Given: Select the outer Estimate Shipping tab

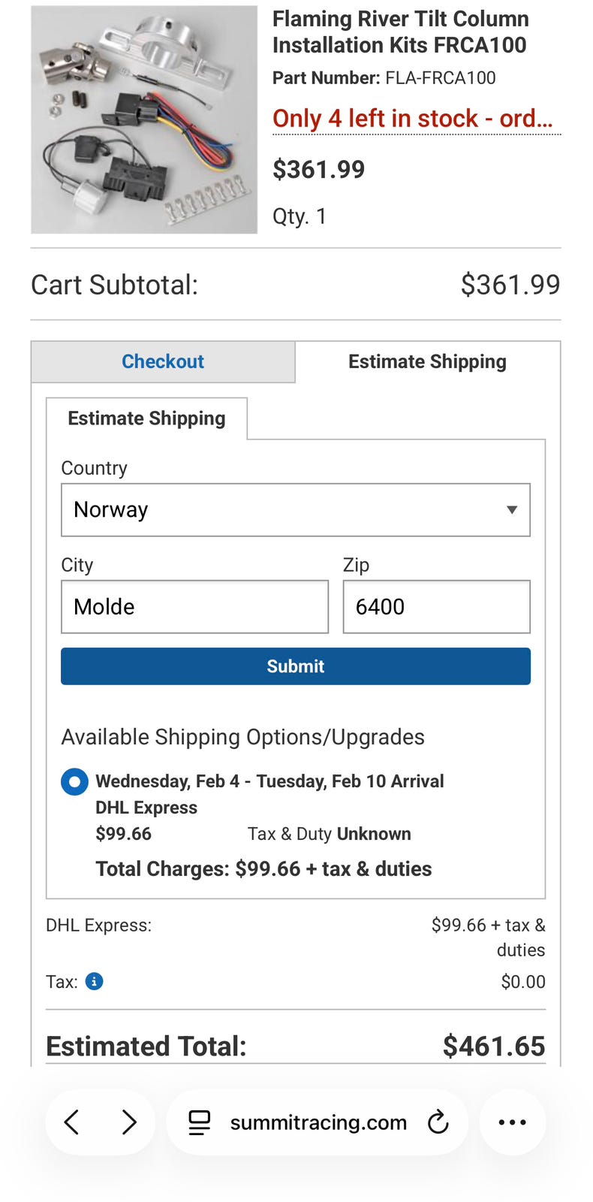Looking at the screenshot, I should coord(427,361).
